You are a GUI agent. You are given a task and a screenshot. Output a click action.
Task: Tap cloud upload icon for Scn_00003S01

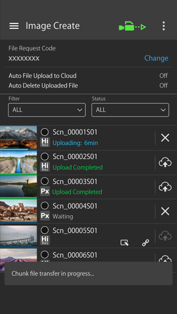point(165,187)
